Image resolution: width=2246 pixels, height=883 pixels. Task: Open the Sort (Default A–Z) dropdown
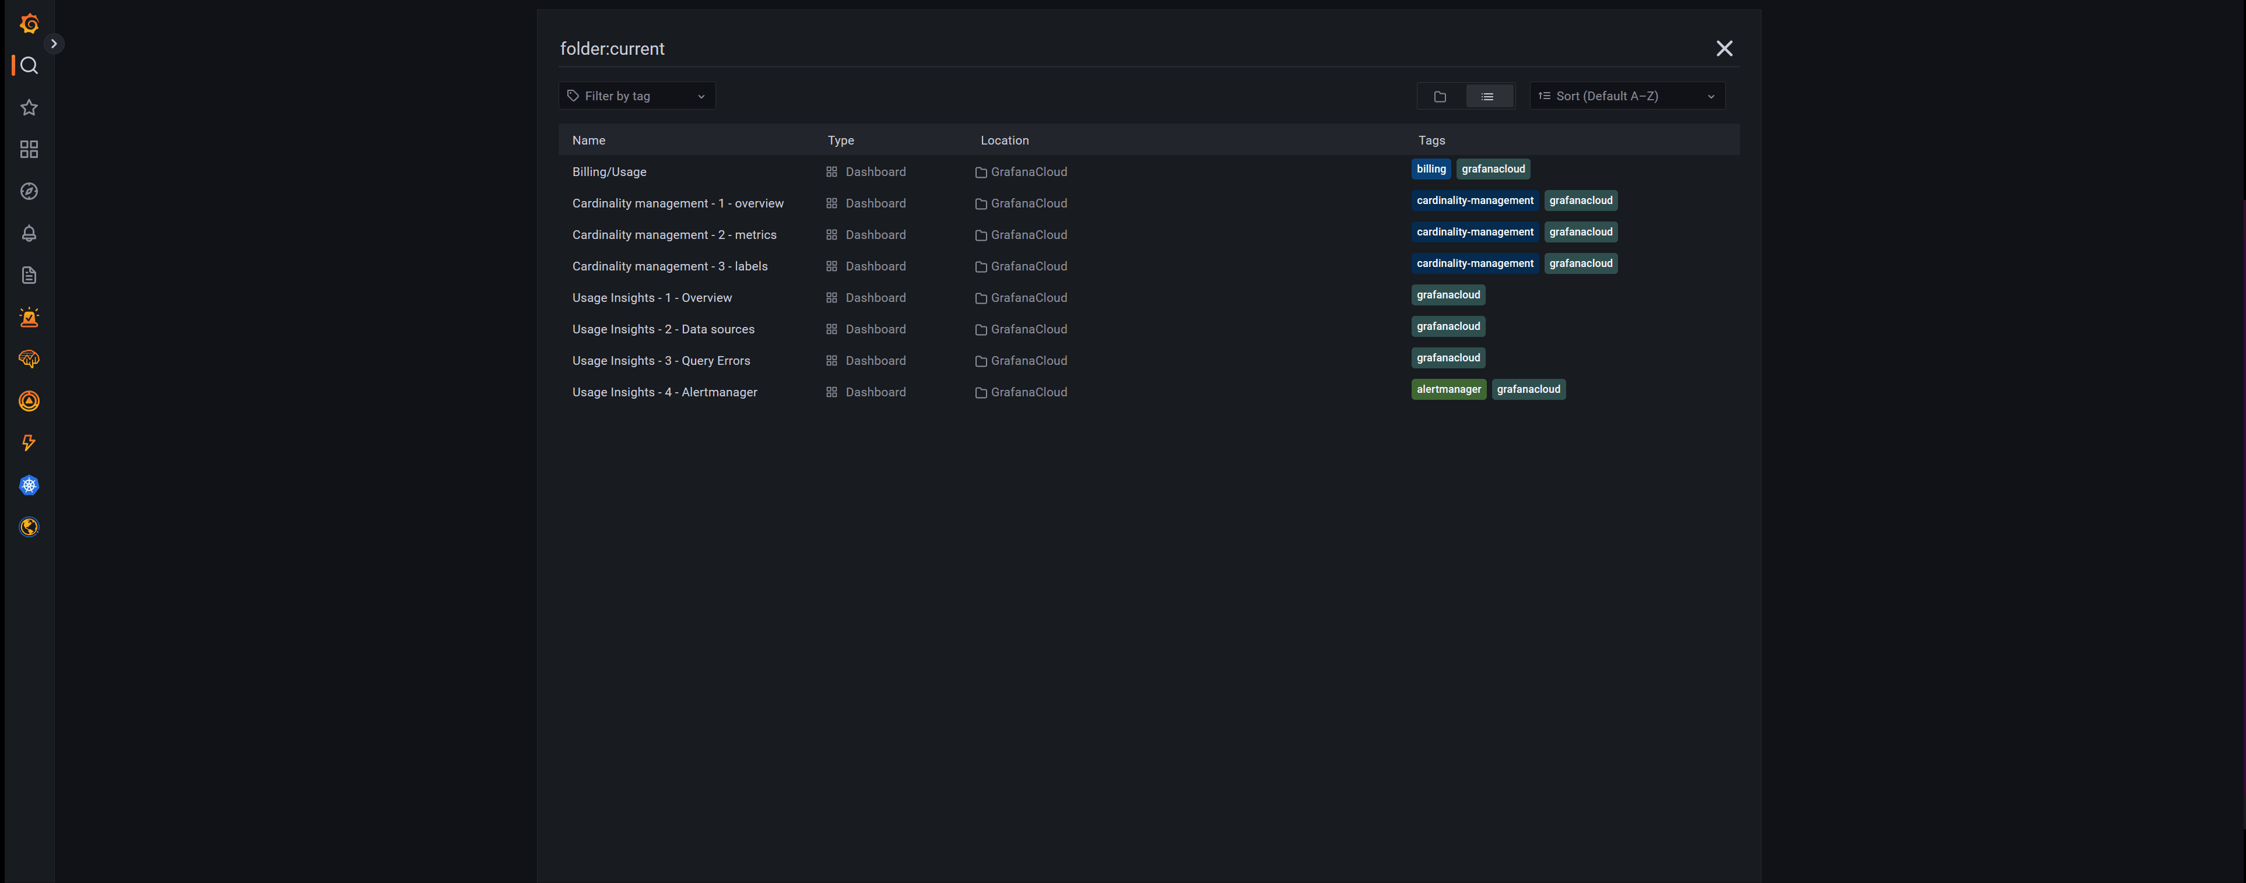pyautogui.click(x=1626, y=96)
